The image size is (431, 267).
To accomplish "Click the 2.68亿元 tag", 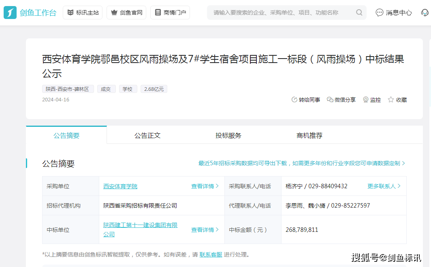I will point(154,89).
